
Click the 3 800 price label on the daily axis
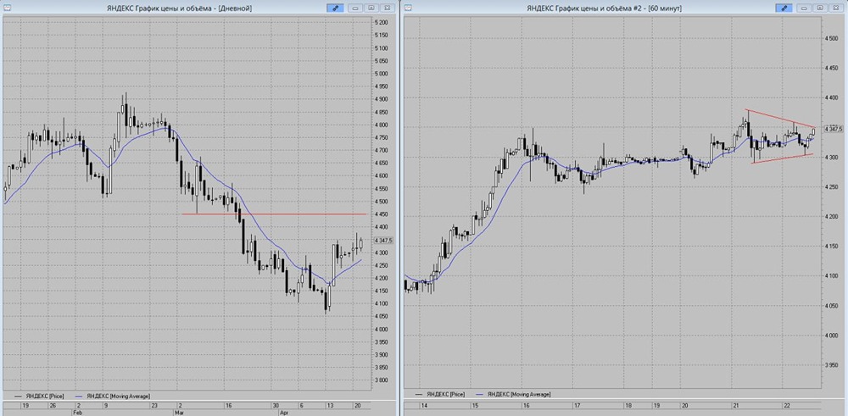click(x=382, y=380)
